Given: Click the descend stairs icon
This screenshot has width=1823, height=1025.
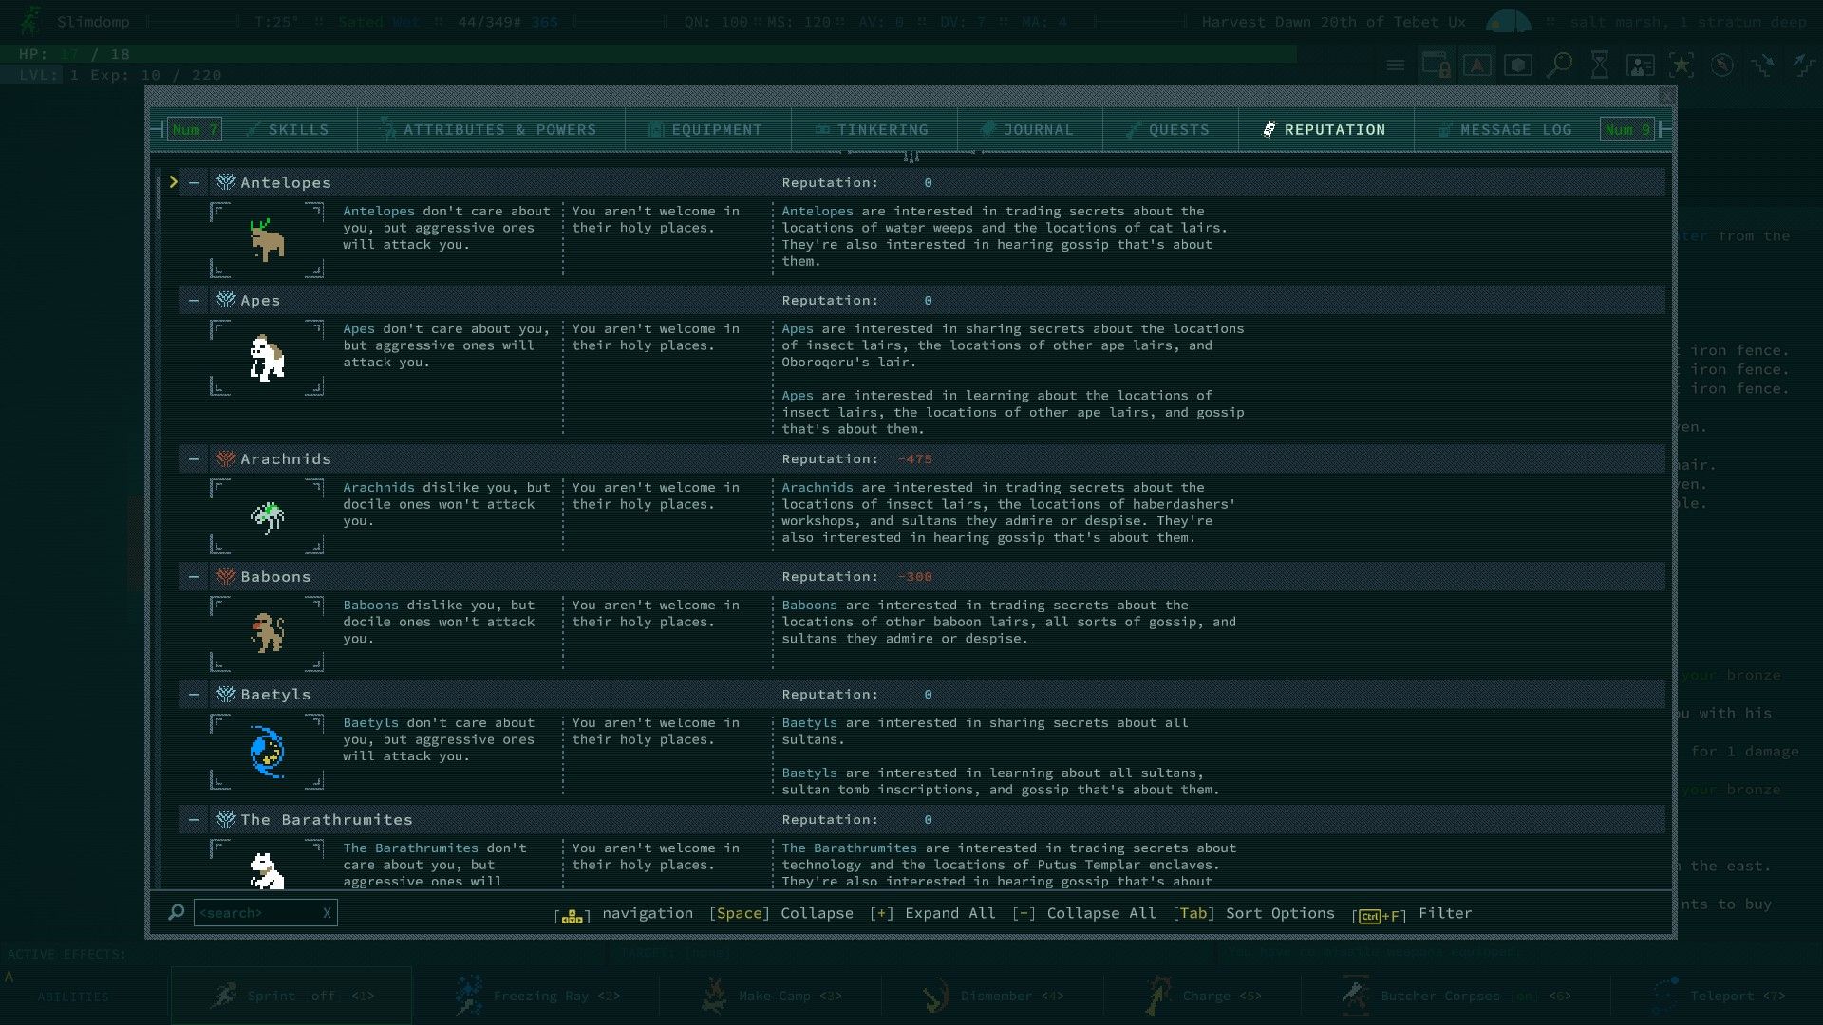Looking at the screenshot, I should [1764, 65].
